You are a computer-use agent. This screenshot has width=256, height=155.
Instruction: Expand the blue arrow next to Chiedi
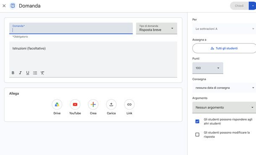(x=253, y=6)
